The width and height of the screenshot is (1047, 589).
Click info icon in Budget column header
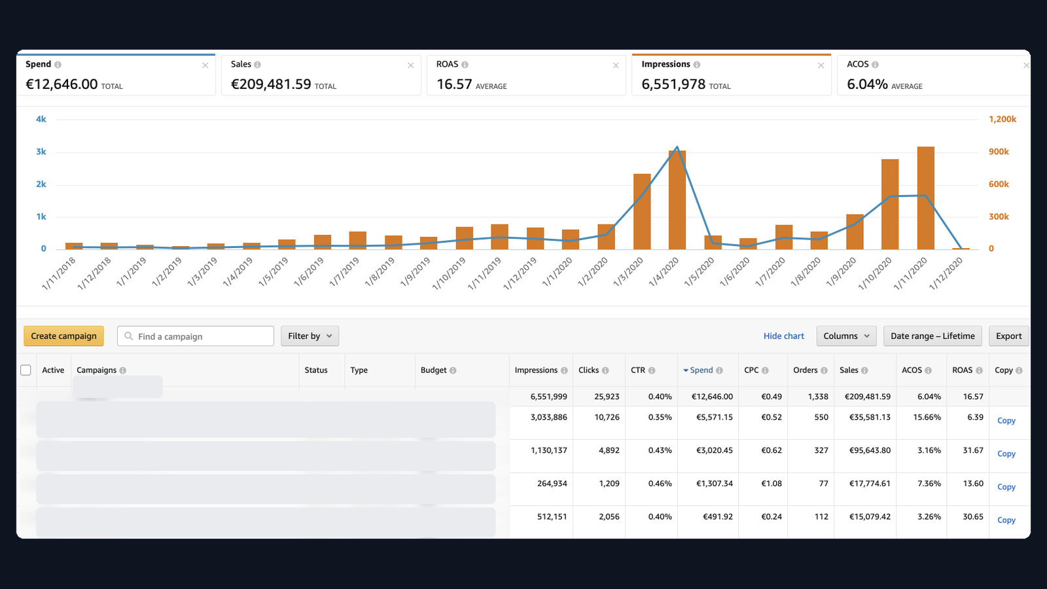pos(453,370)
